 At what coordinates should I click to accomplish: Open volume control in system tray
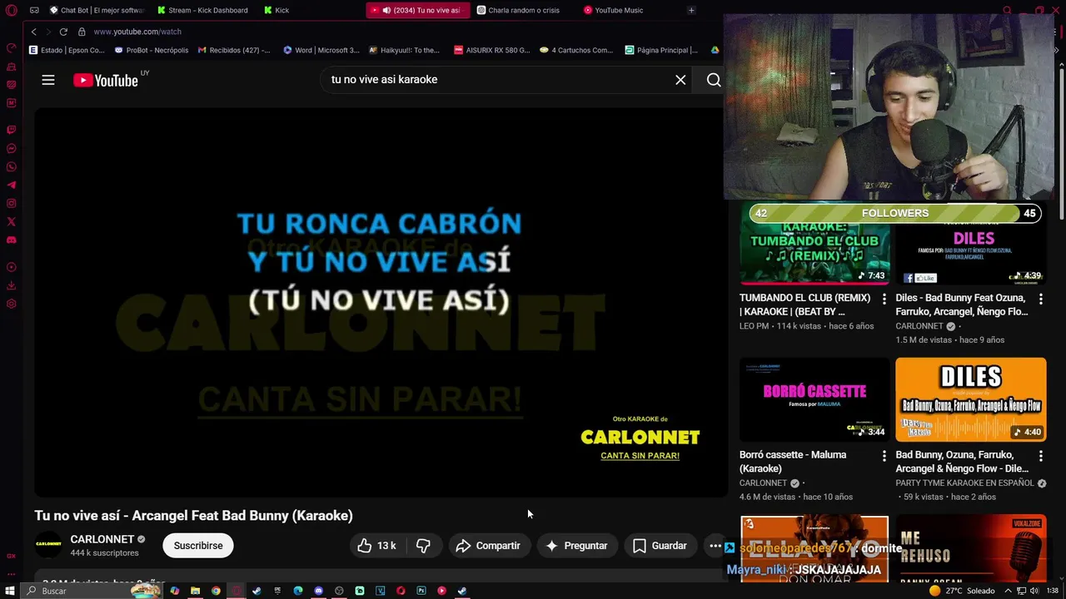(x=1034, y=591)
